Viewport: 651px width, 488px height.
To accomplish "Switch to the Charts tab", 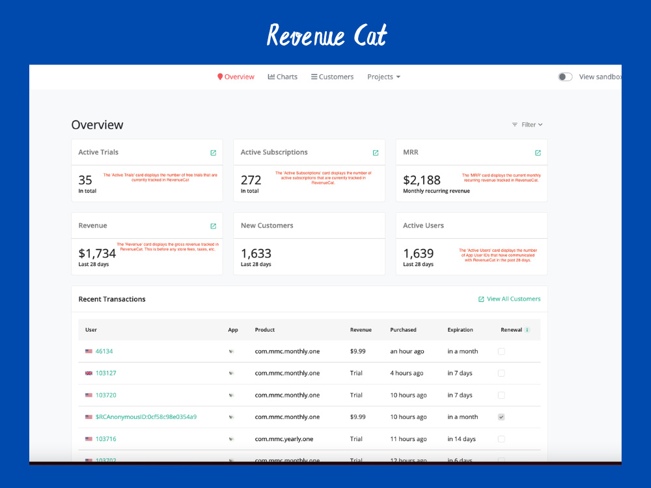I will tap(283, 77).
